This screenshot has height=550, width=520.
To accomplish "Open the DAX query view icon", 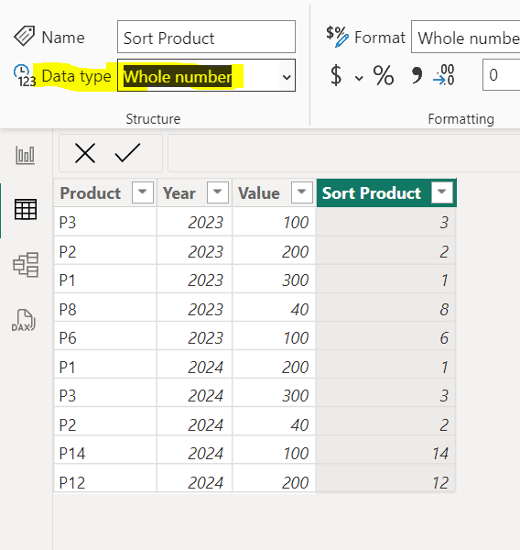I will click(x=24, y=320).
